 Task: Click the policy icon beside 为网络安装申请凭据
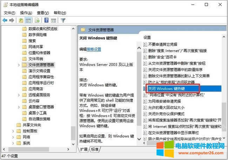145,101
